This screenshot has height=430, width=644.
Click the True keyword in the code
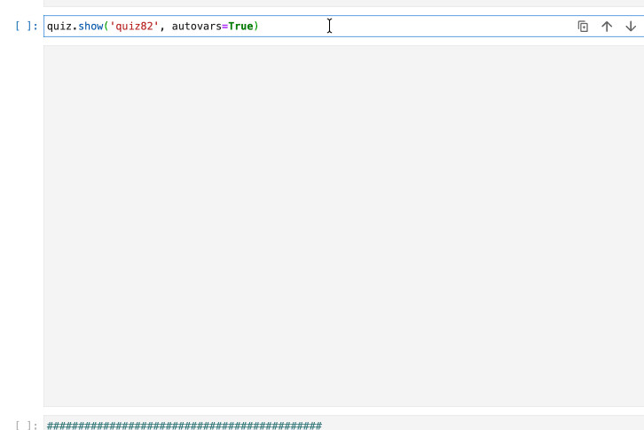(x=240, y=27)
